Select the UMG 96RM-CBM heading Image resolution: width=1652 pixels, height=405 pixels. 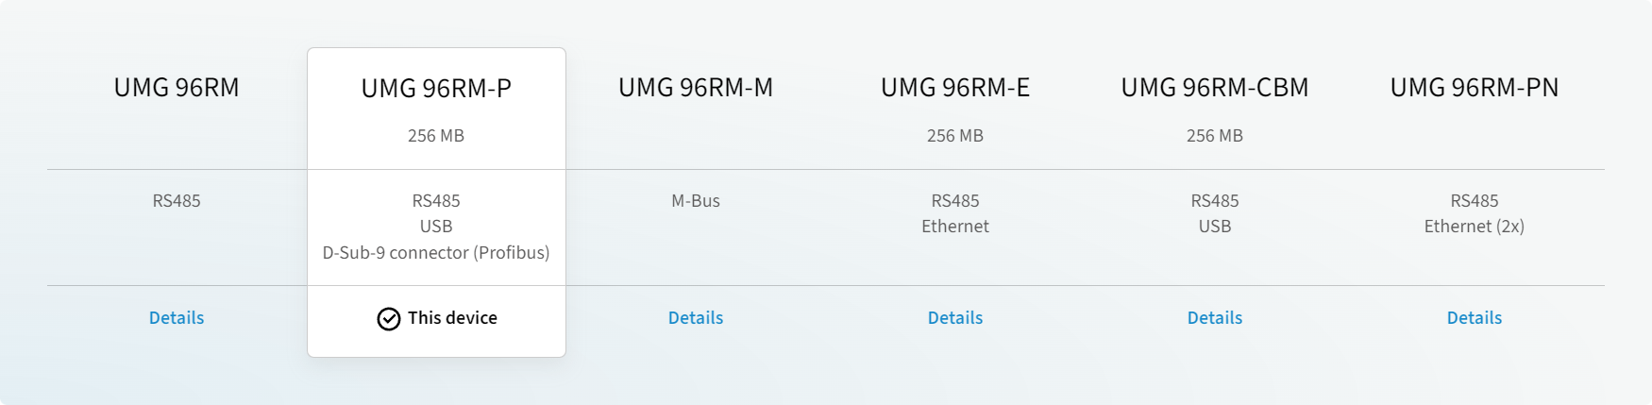tap(1215, 88)
